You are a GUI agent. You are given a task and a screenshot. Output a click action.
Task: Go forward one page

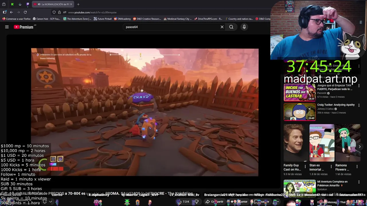tap(18, 12)
